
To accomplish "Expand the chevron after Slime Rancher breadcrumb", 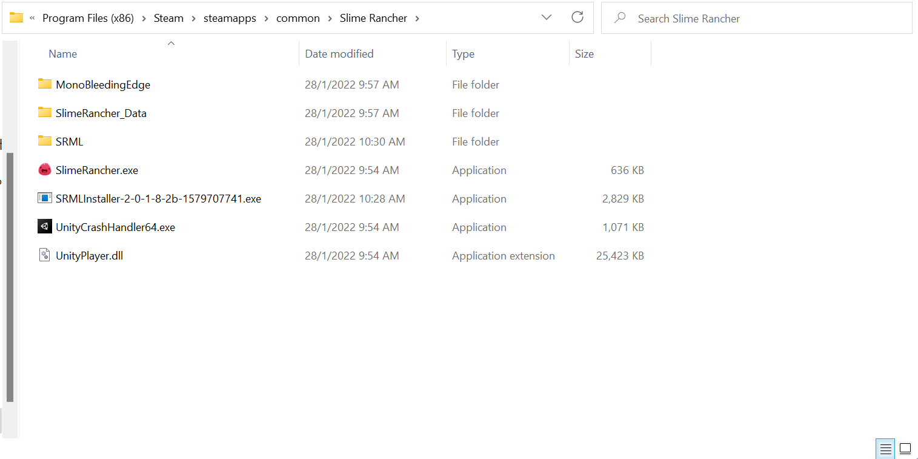I will point(417,18).
